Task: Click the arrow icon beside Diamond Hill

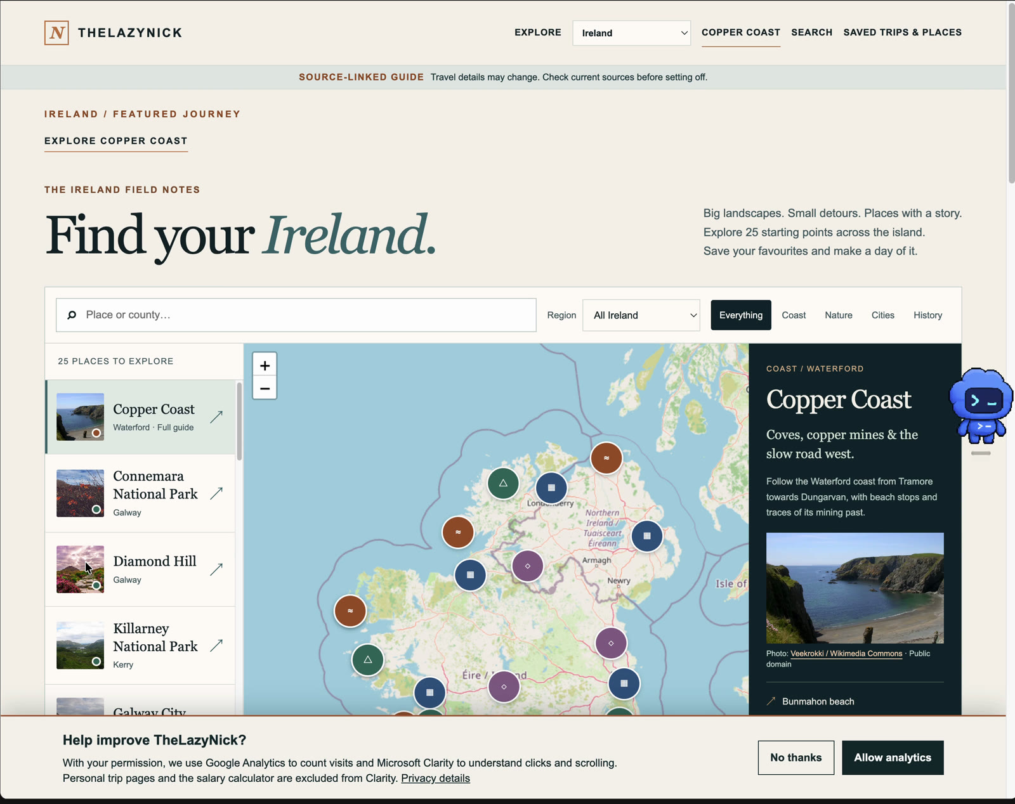Action: [x=216, y=569]
